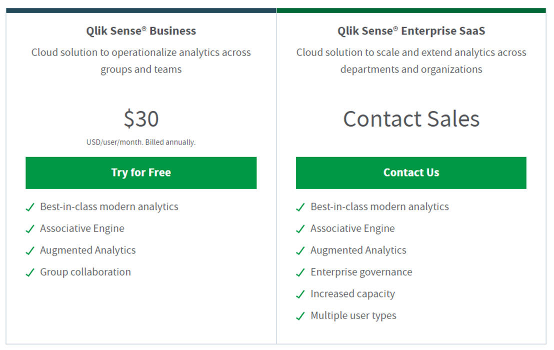Image resolution: width=554 pixels, height=350 pixels.
Task: Click Enterprise plan's Associative Engine checkmark
Action: tap(300, 229)
